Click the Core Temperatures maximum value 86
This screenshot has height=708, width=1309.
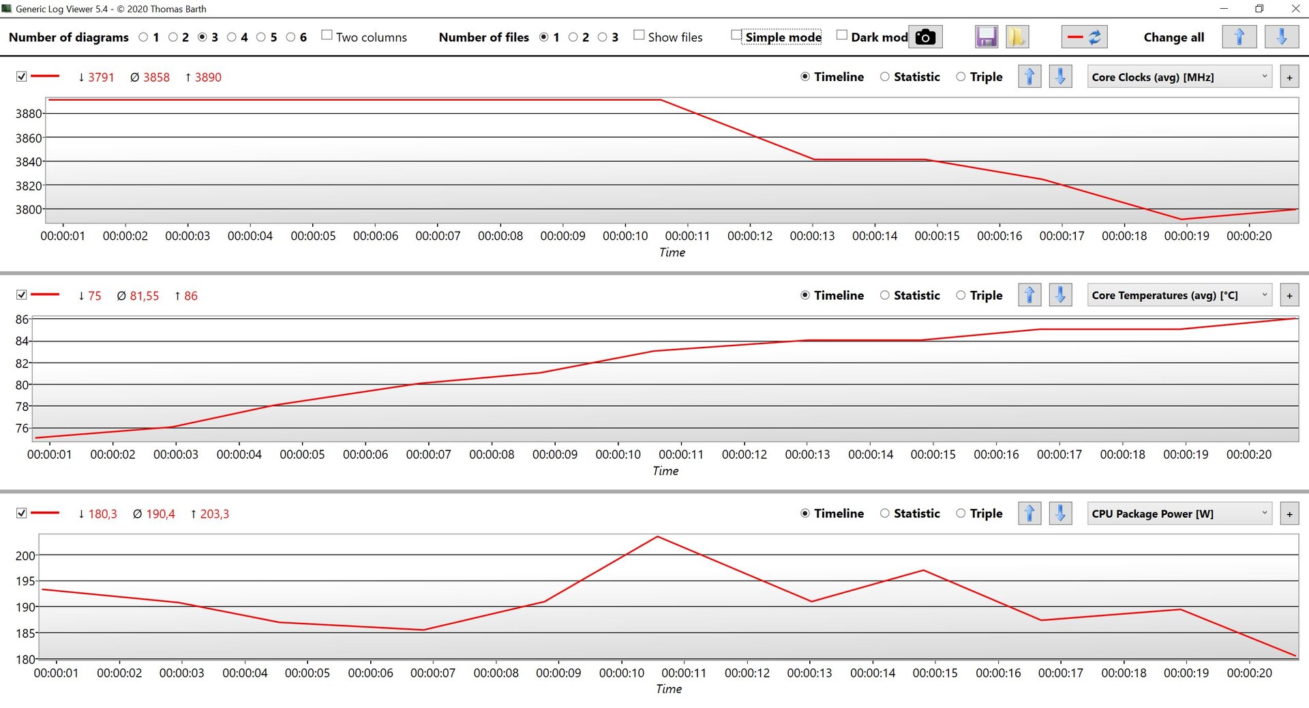(191, 296)
